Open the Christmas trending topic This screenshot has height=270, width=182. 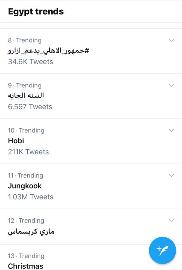point(25,266)
